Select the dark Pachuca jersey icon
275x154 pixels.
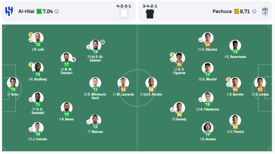[150, 13]
